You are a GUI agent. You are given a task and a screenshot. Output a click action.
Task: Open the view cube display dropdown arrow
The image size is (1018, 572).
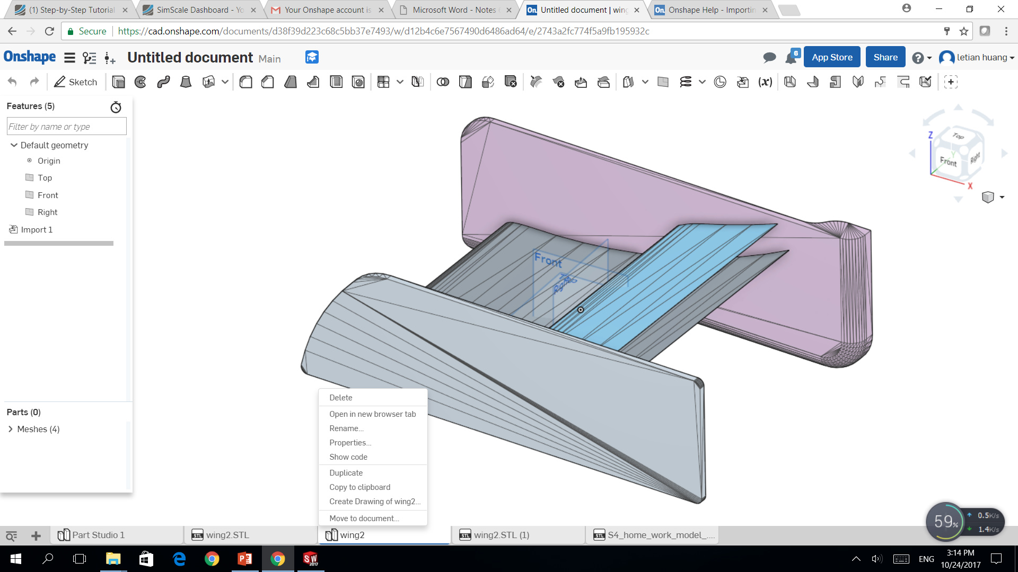[x=1002, y=198]
